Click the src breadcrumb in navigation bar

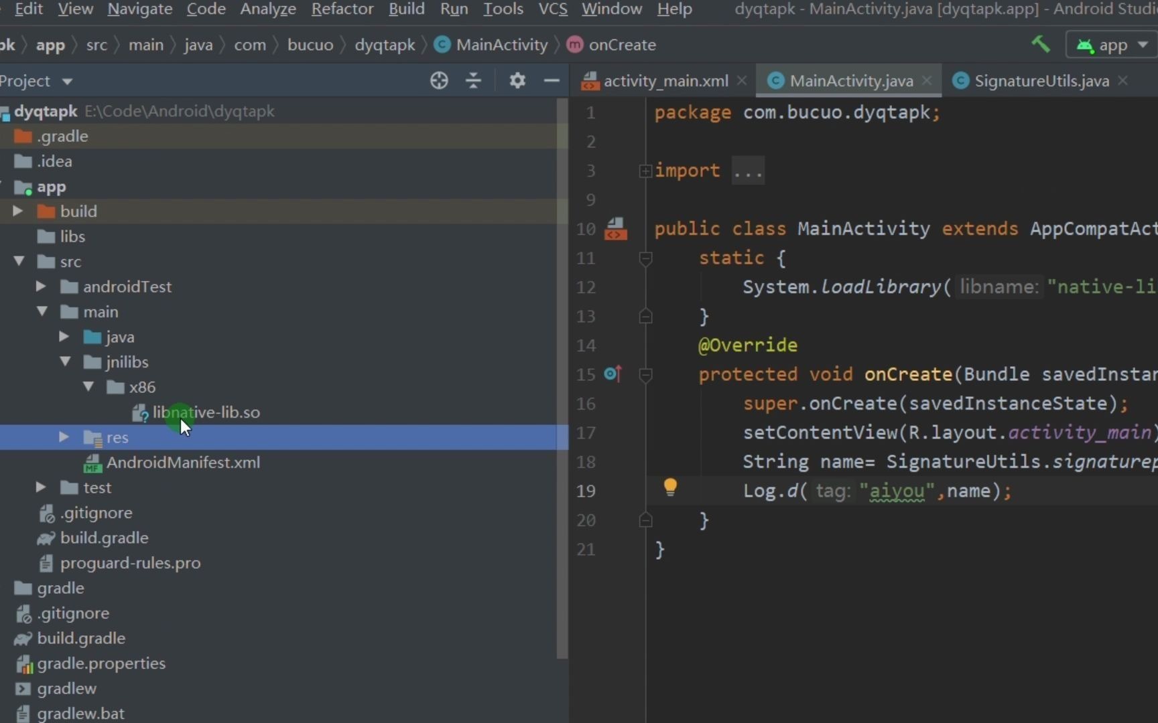(x=96, y=45)
